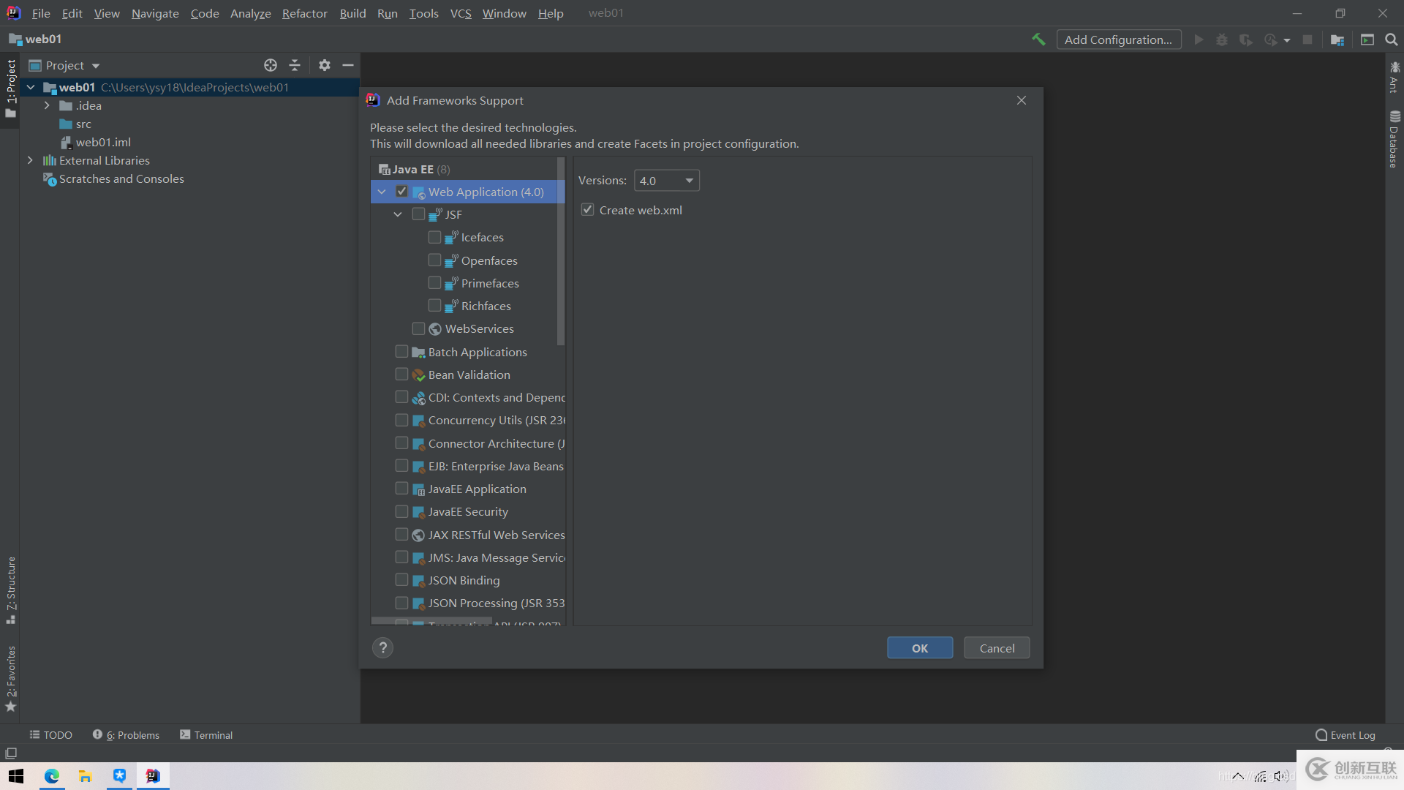Screen dimensions: 1404x790
Task: Collapse the JSF tree node
Action: pos(398,214)
